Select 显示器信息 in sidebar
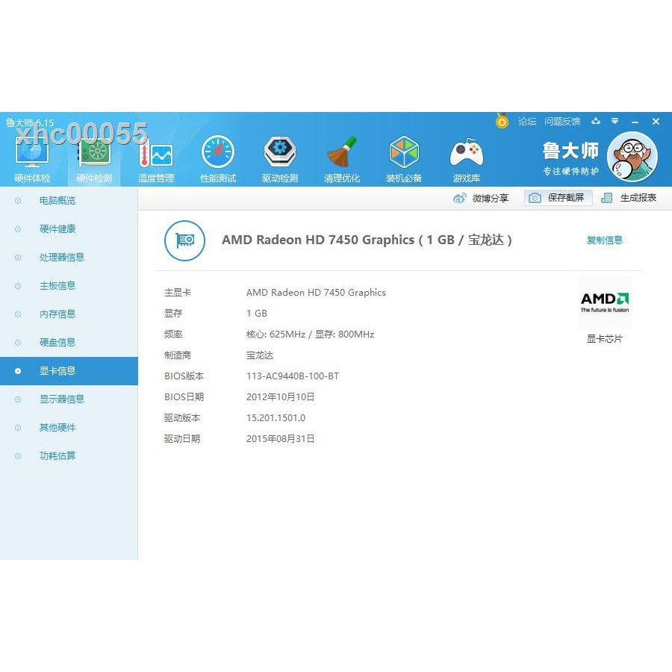Image resolution: width=672 pixels, height=672 pixels. (69, 399)
